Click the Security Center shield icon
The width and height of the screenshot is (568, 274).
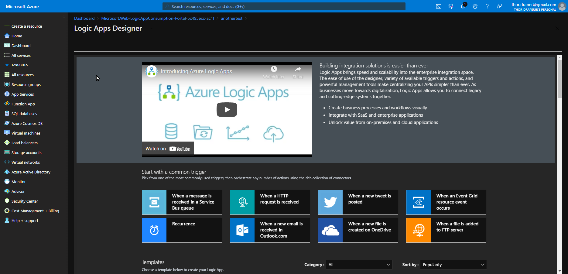(x=7, y=201)
